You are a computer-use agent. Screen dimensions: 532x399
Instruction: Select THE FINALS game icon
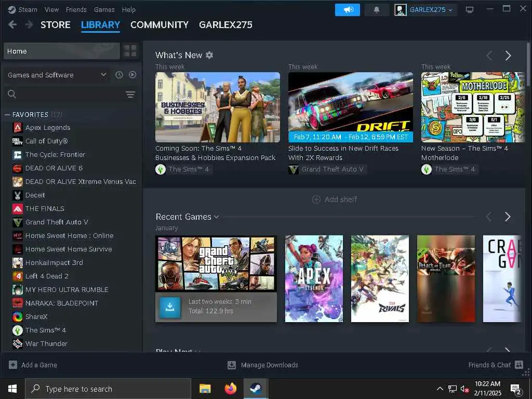pos(18,209)
